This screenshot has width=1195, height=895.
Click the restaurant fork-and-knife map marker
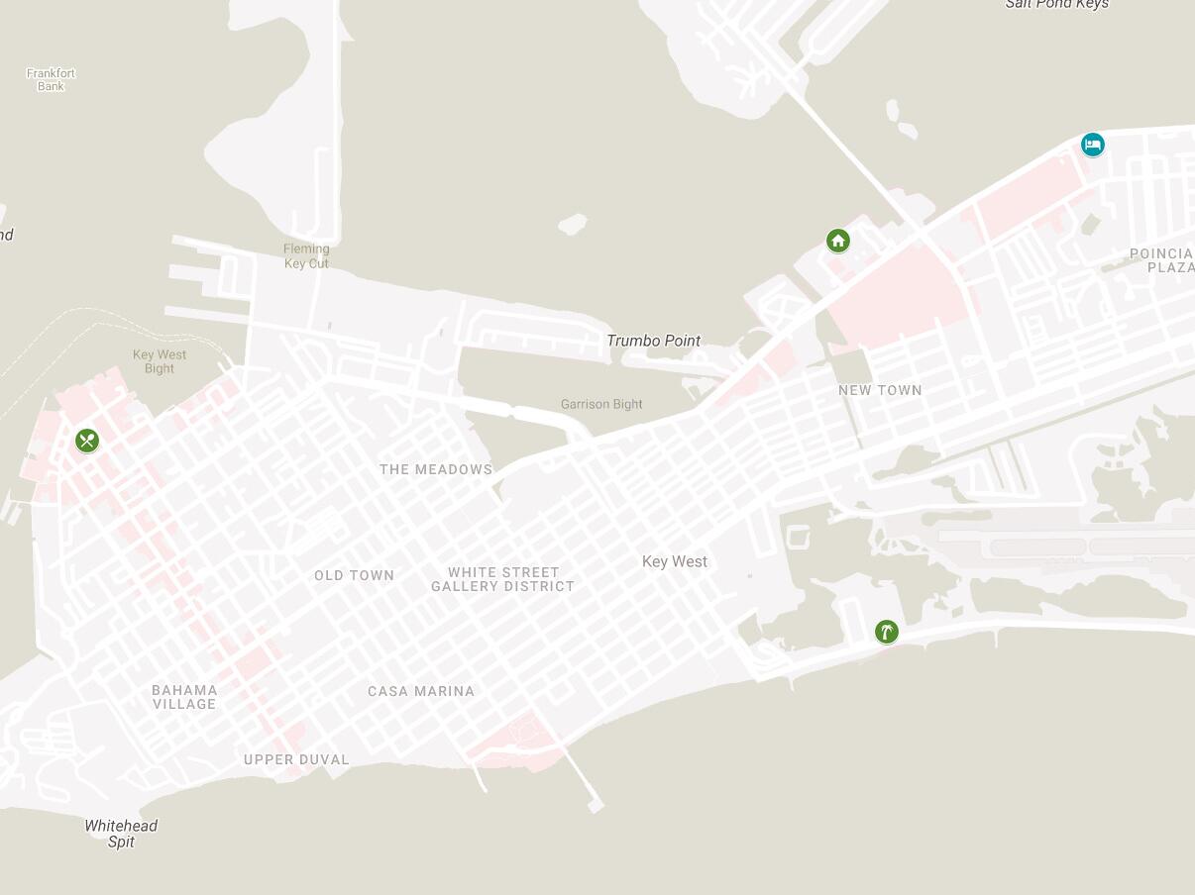coord(87,441)
